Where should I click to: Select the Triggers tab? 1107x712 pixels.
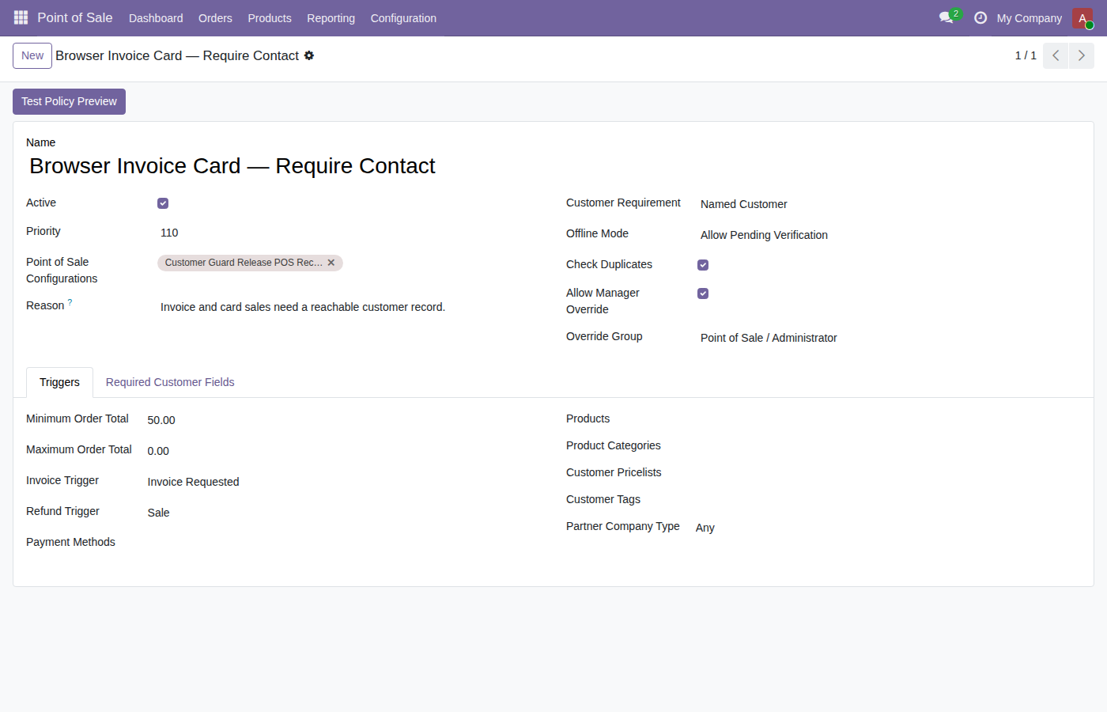coord(59,382)
